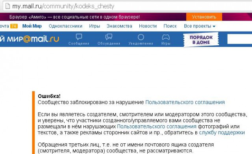
Task: Click the Amigo browser promo text
Action: coord(74,17)
